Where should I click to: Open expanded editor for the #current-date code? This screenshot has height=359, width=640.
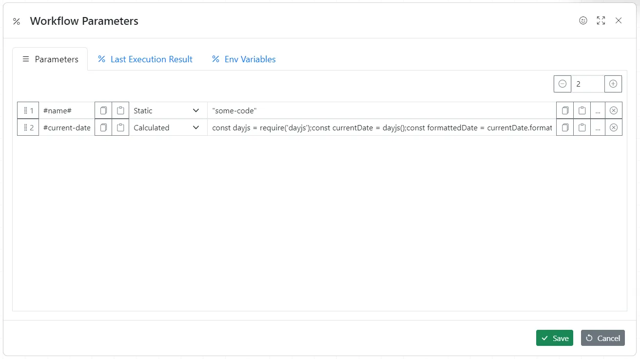point(598,127)
